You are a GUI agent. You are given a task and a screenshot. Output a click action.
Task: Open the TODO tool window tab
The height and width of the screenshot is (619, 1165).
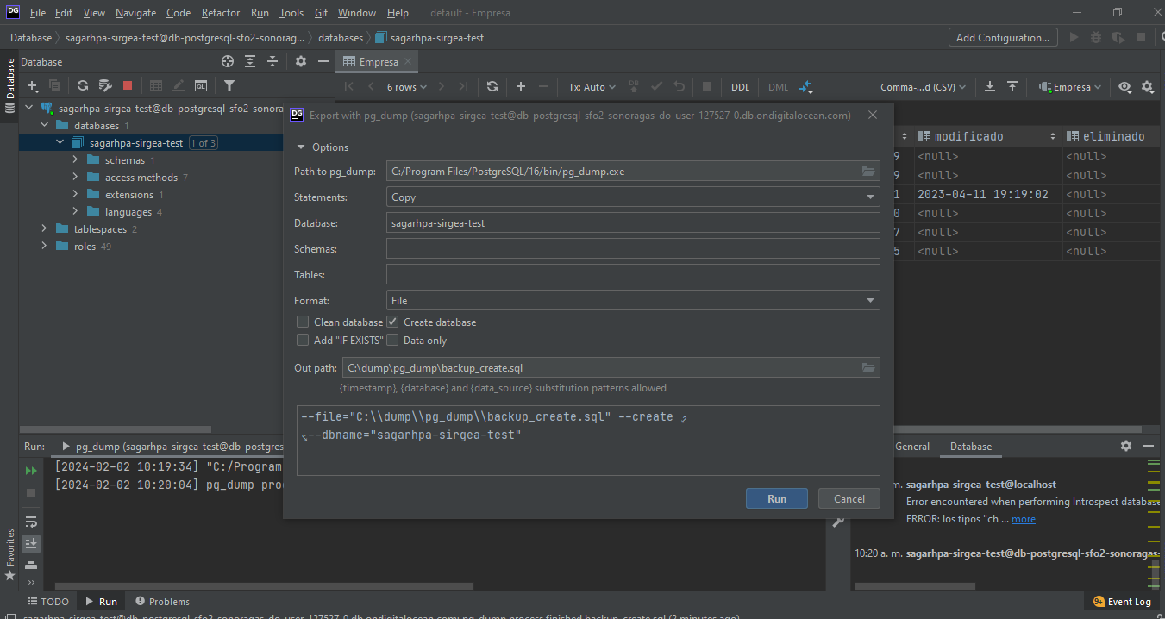[48, 602]
